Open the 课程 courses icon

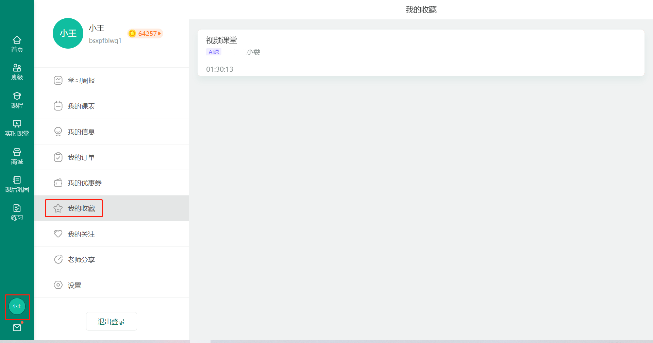coord(17,100)
